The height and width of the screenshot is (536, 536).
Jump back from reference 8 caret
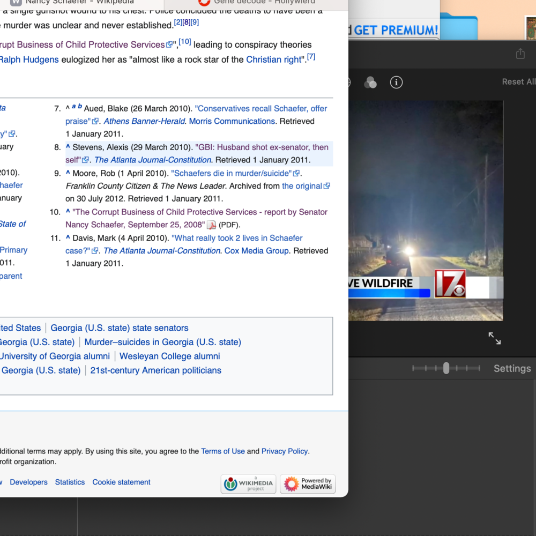68,147
